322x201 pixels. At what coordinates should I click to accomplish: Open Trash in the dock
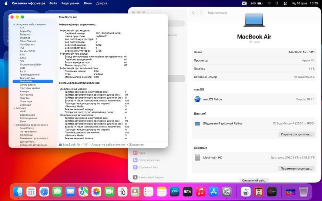[303, 192]
